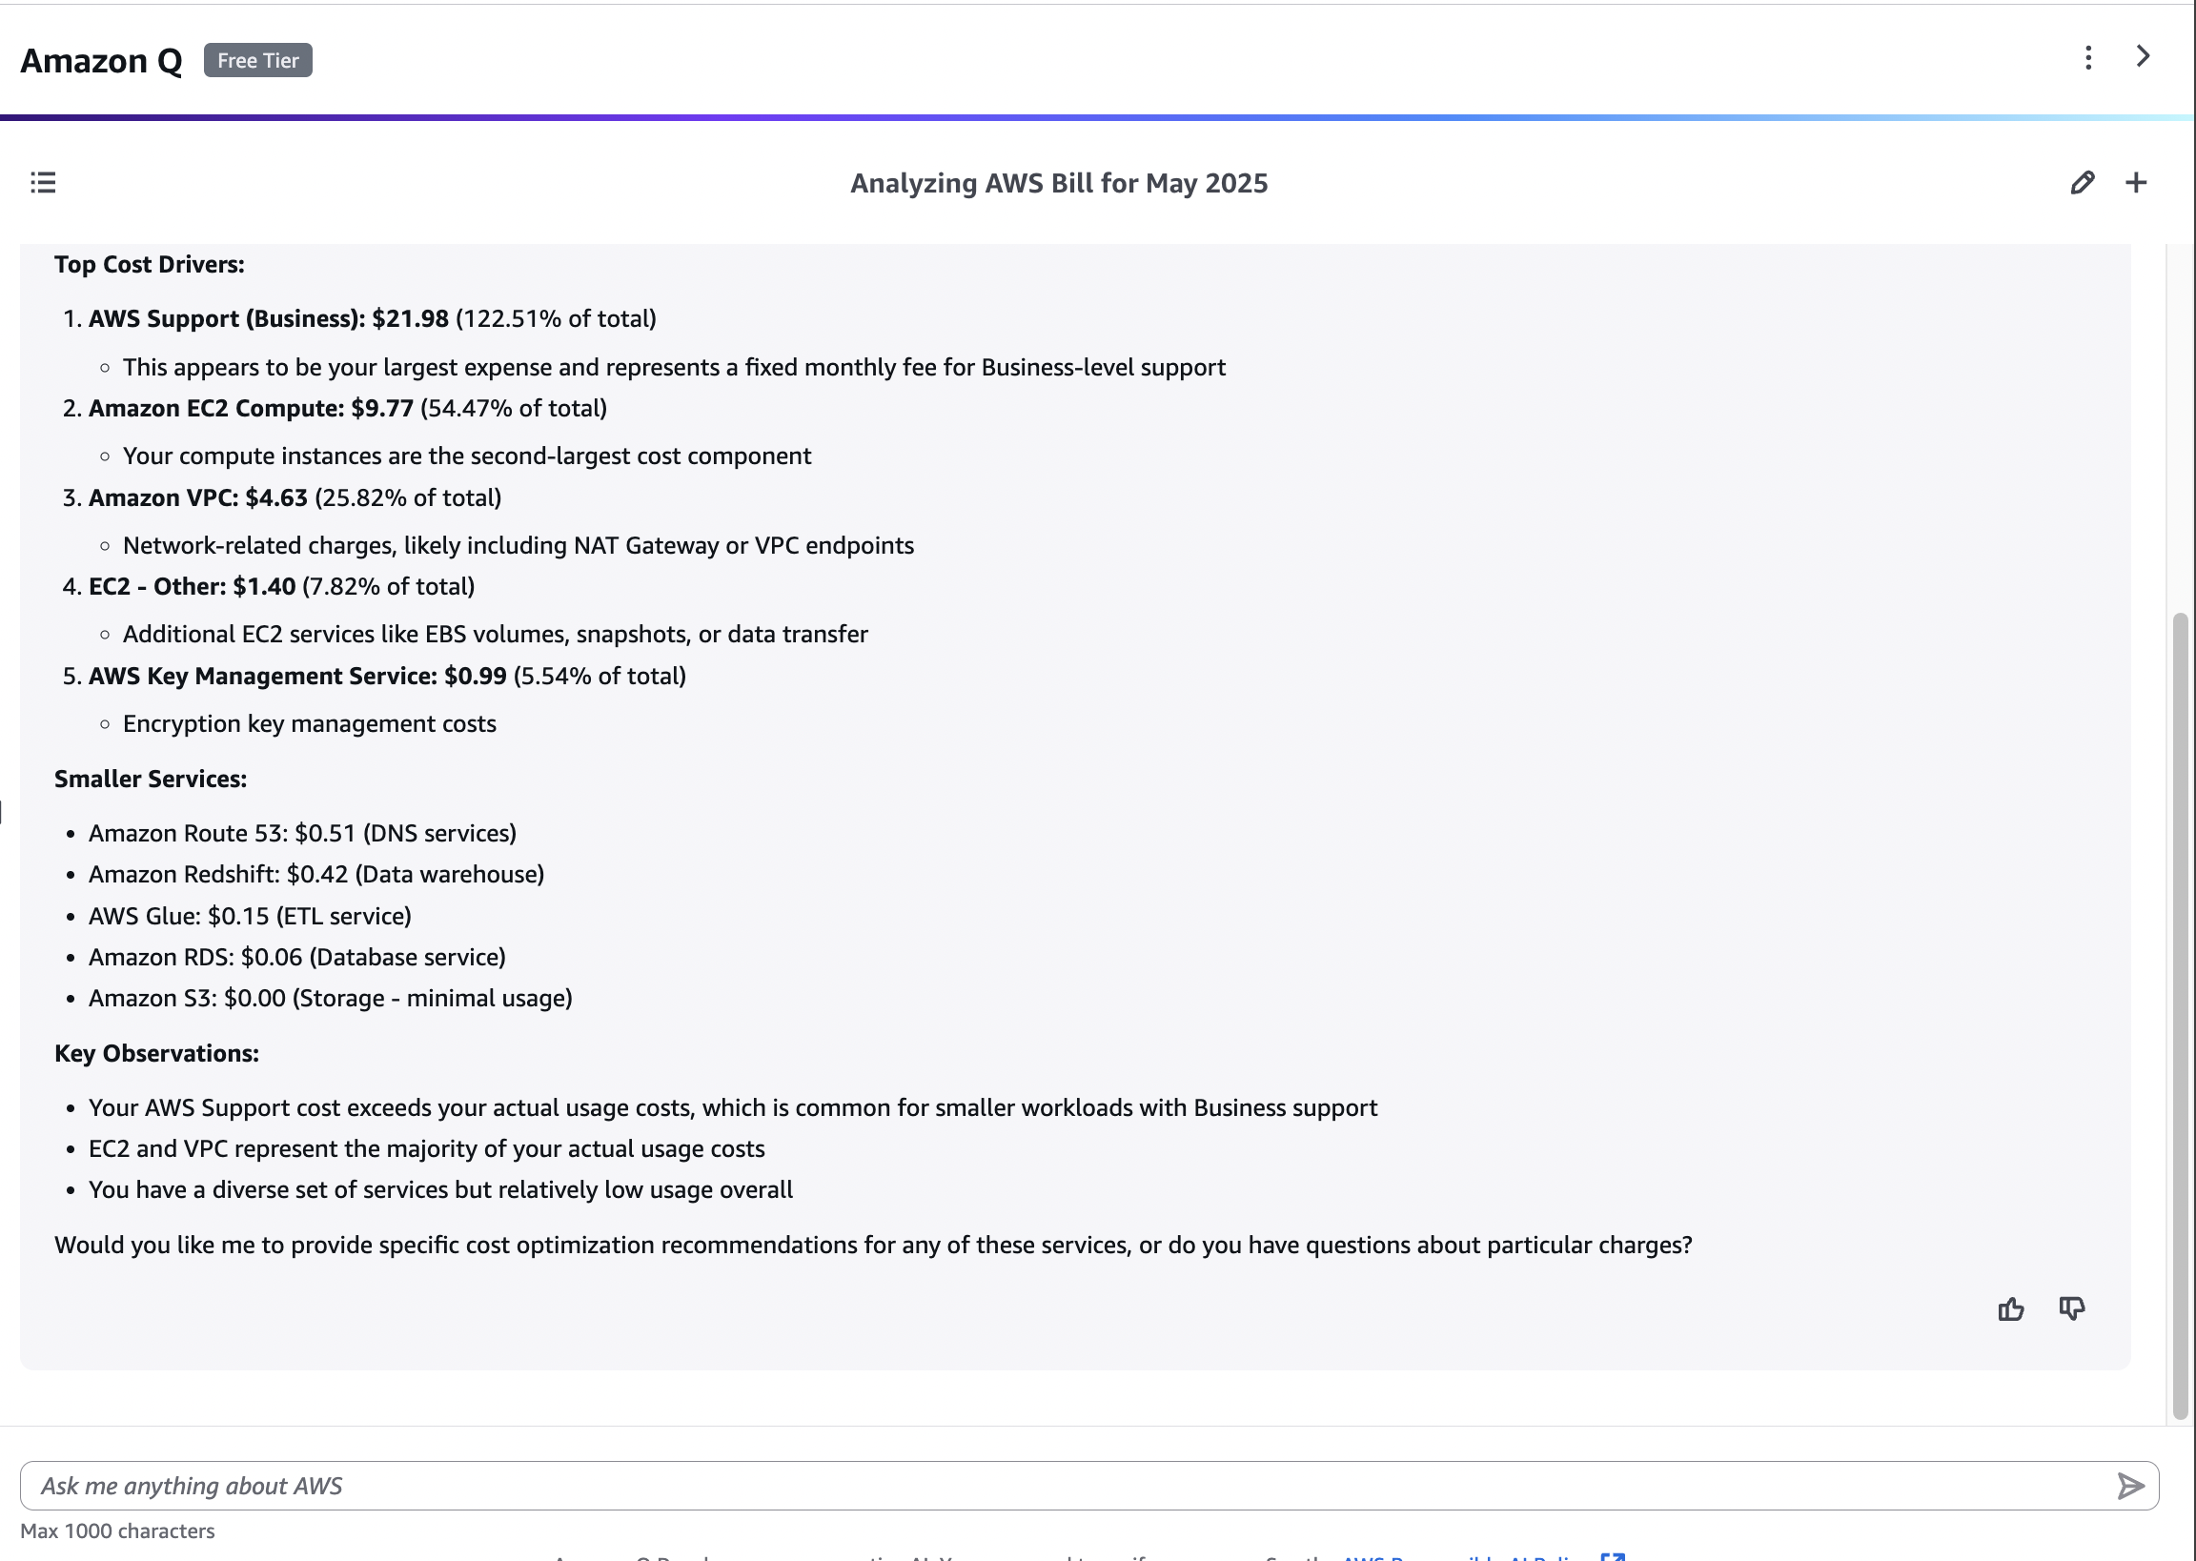Viewport: 2196px width, 1561px height.
Task: Click the Amazon VPC $4.63 entry
Action: (x=295, y=497)
